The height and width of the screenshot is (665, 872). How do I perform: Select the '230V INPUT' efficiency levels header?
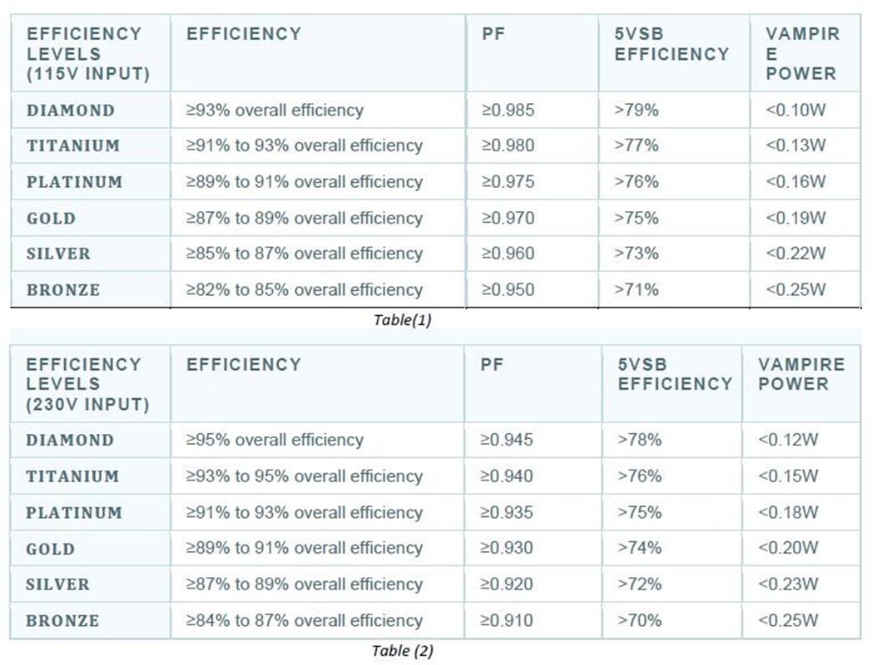coord(88,384)
